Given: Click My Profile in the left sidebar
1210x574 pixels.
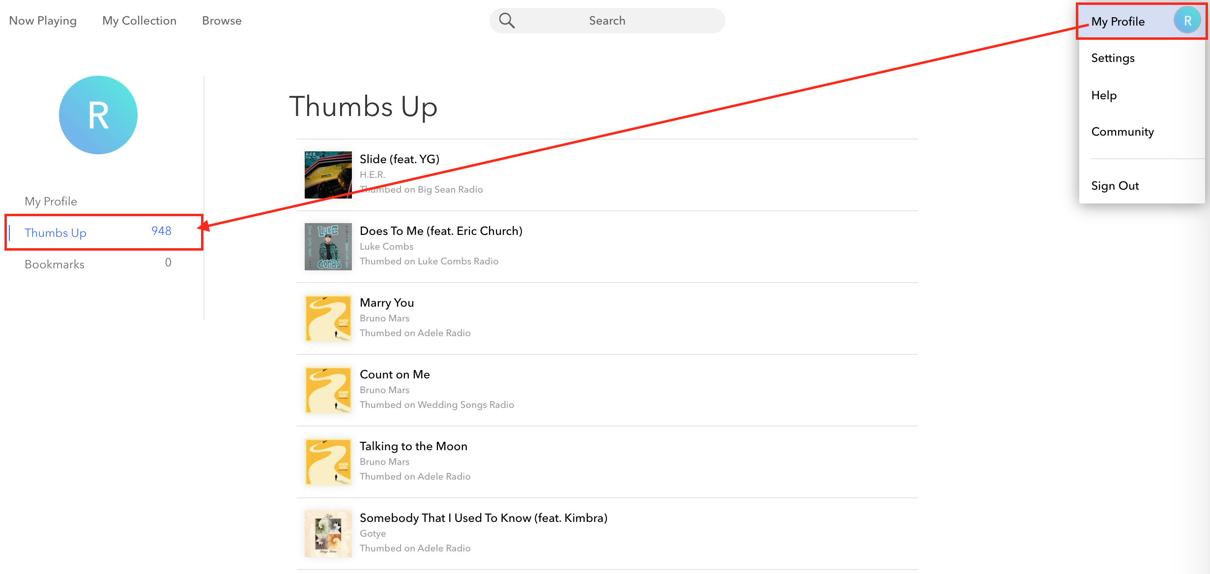Looking at the screenshot, I should pos(51,201).
